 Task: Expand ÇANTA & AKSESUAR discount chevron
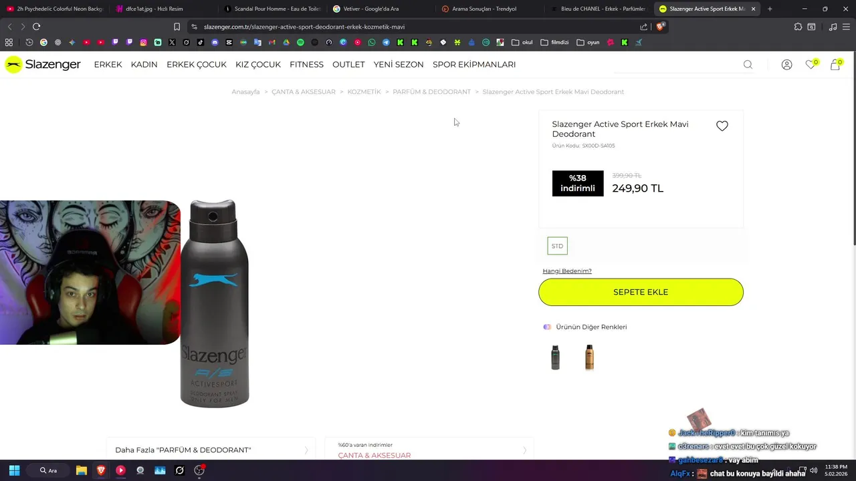click(526, 450)
